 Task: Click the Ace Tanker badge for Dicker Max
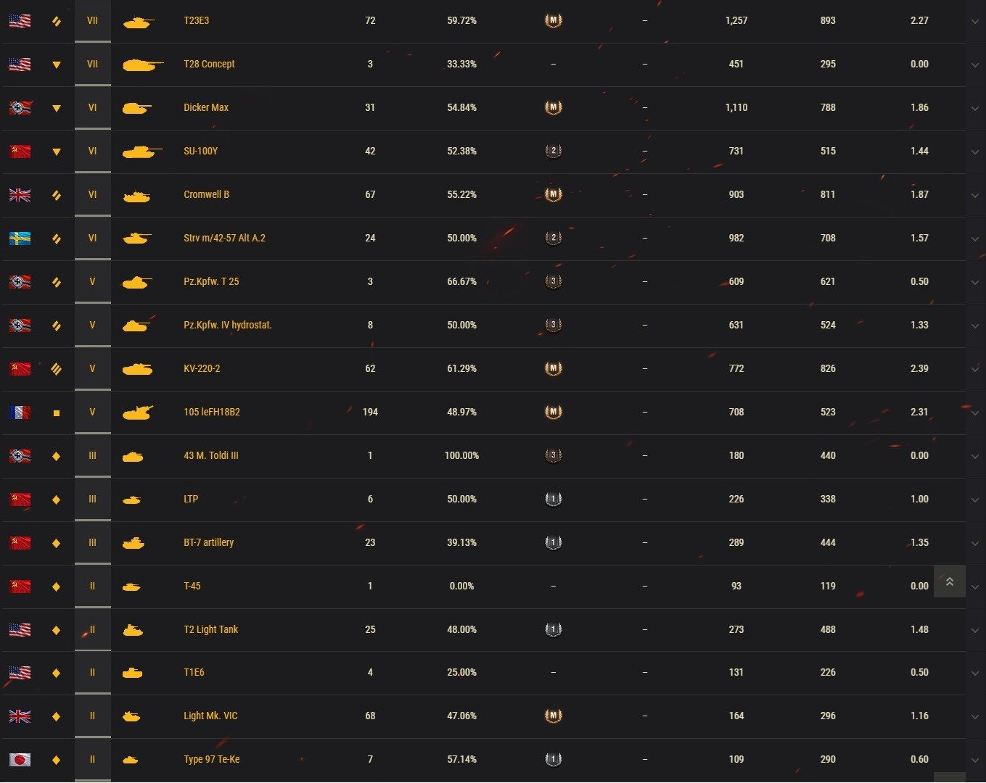[554, 107]
